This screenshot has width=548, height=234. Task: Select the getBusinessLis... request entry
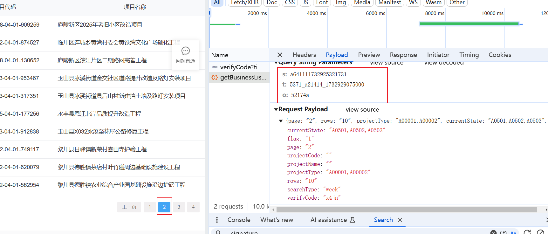[x=239, y=77]
